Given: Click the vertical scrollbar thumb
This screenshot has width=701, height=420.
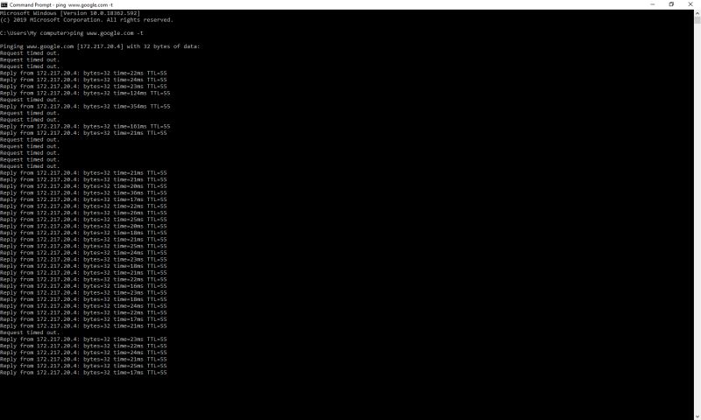Looking at the screenshot, I should tap(697, 20).
